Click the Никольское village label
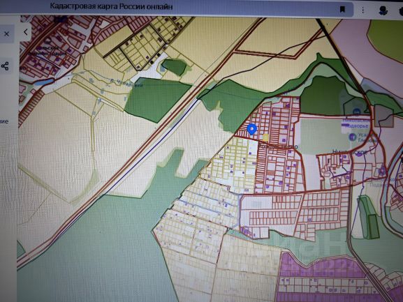Image resolution: width=403 pixels, height=302 pixels. (350, 152)
